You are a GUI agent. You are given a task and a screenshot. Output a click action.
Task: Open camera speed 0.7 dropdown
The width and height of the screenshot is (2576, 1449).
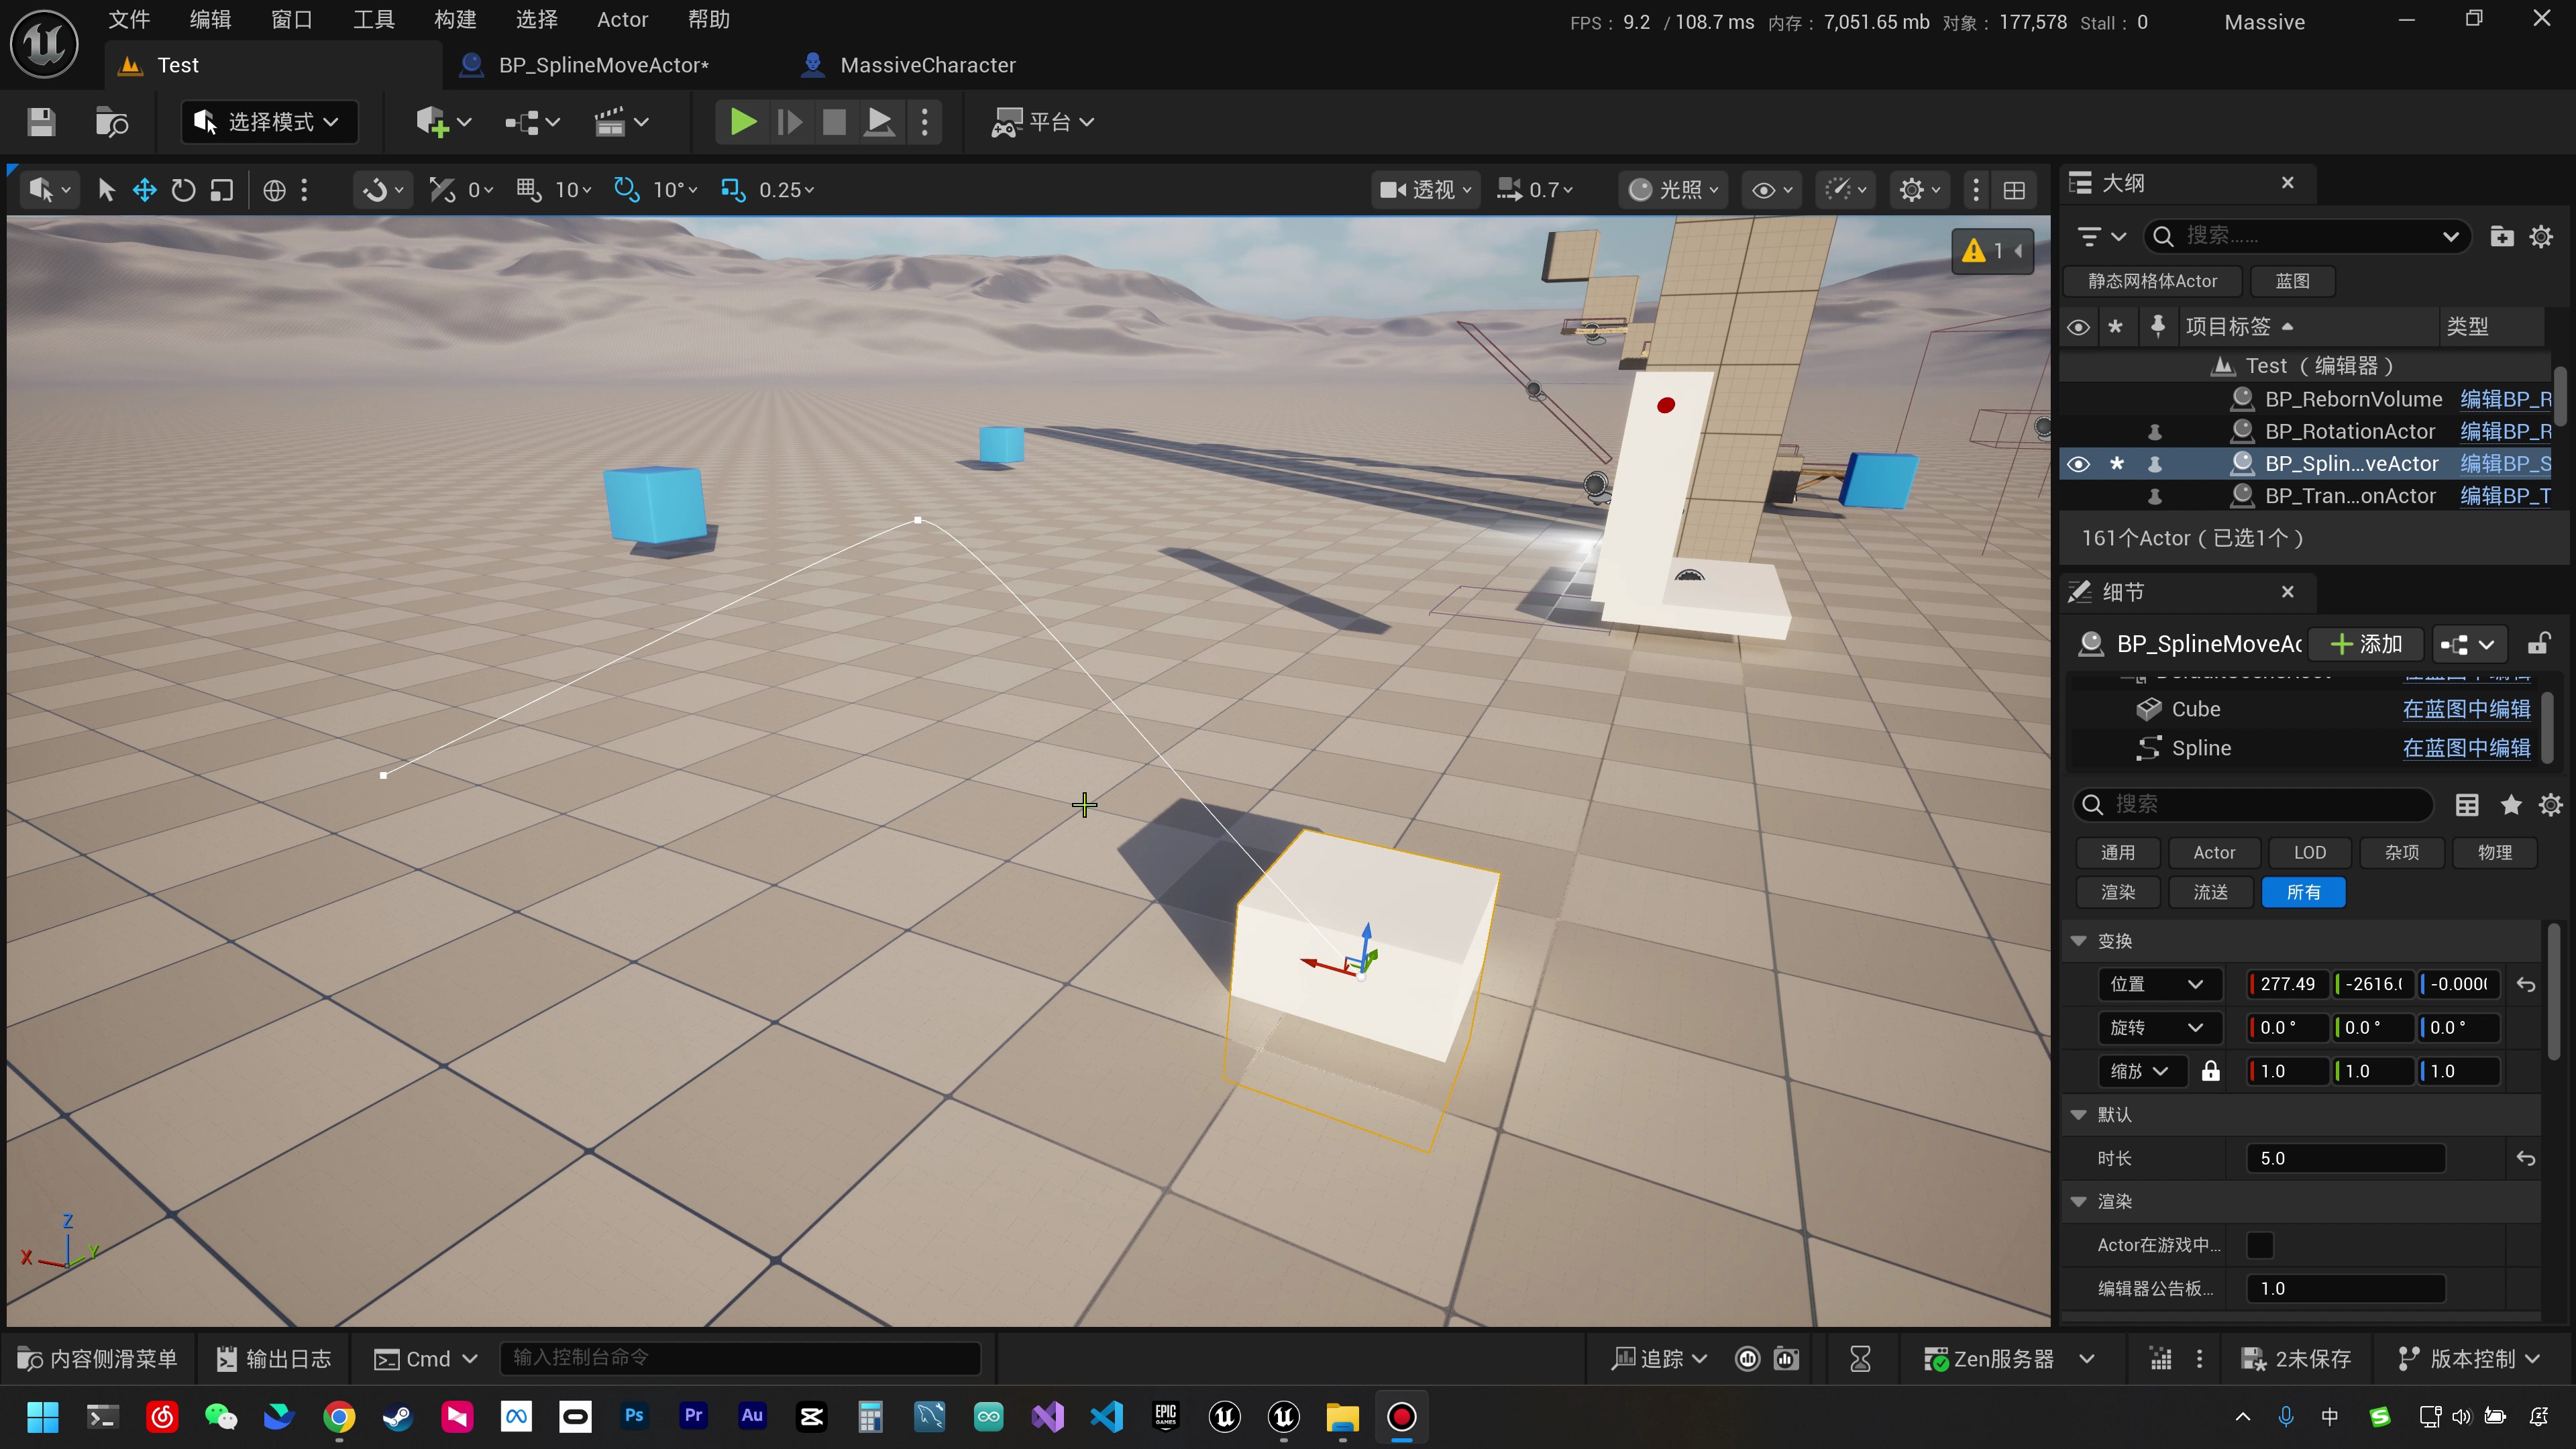1535,190
